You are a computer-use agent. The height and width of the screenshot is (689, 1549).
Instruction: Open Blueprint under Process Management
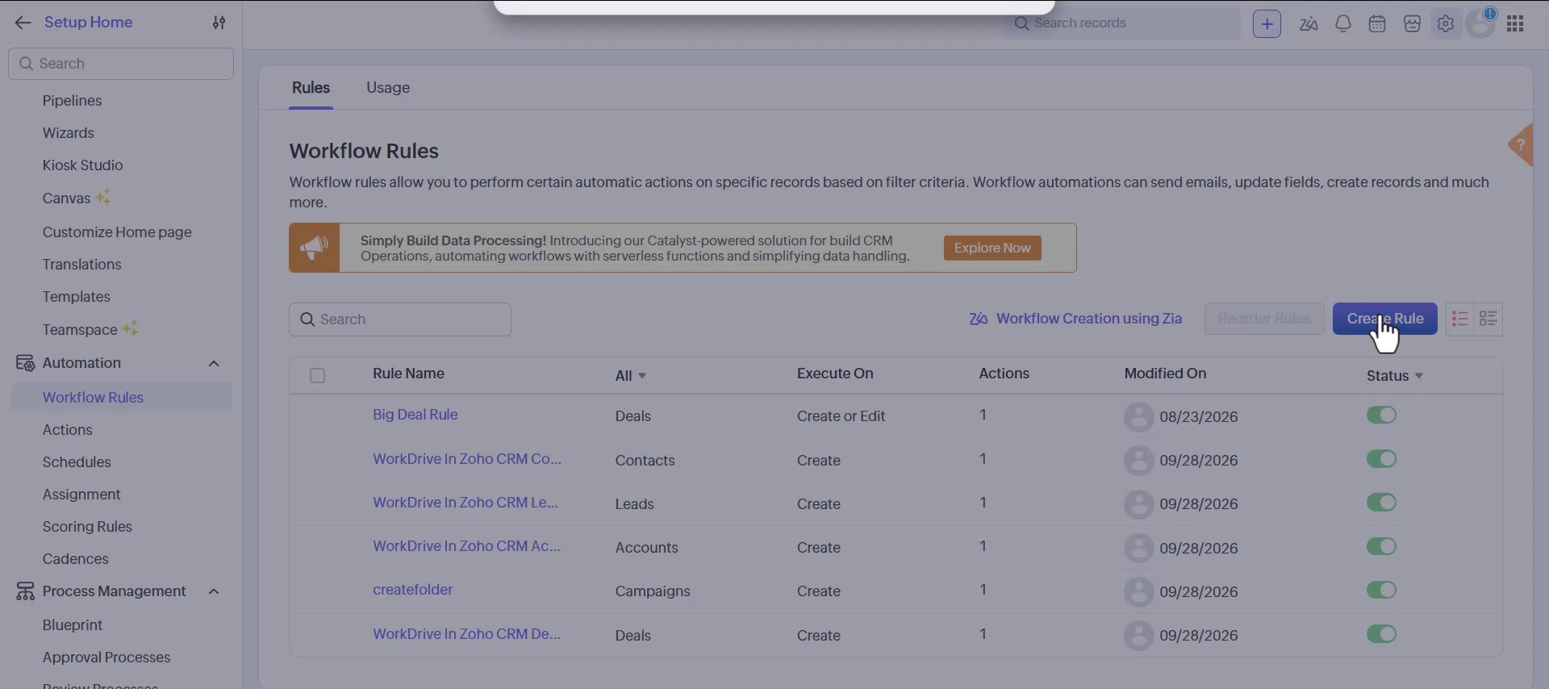73,625
